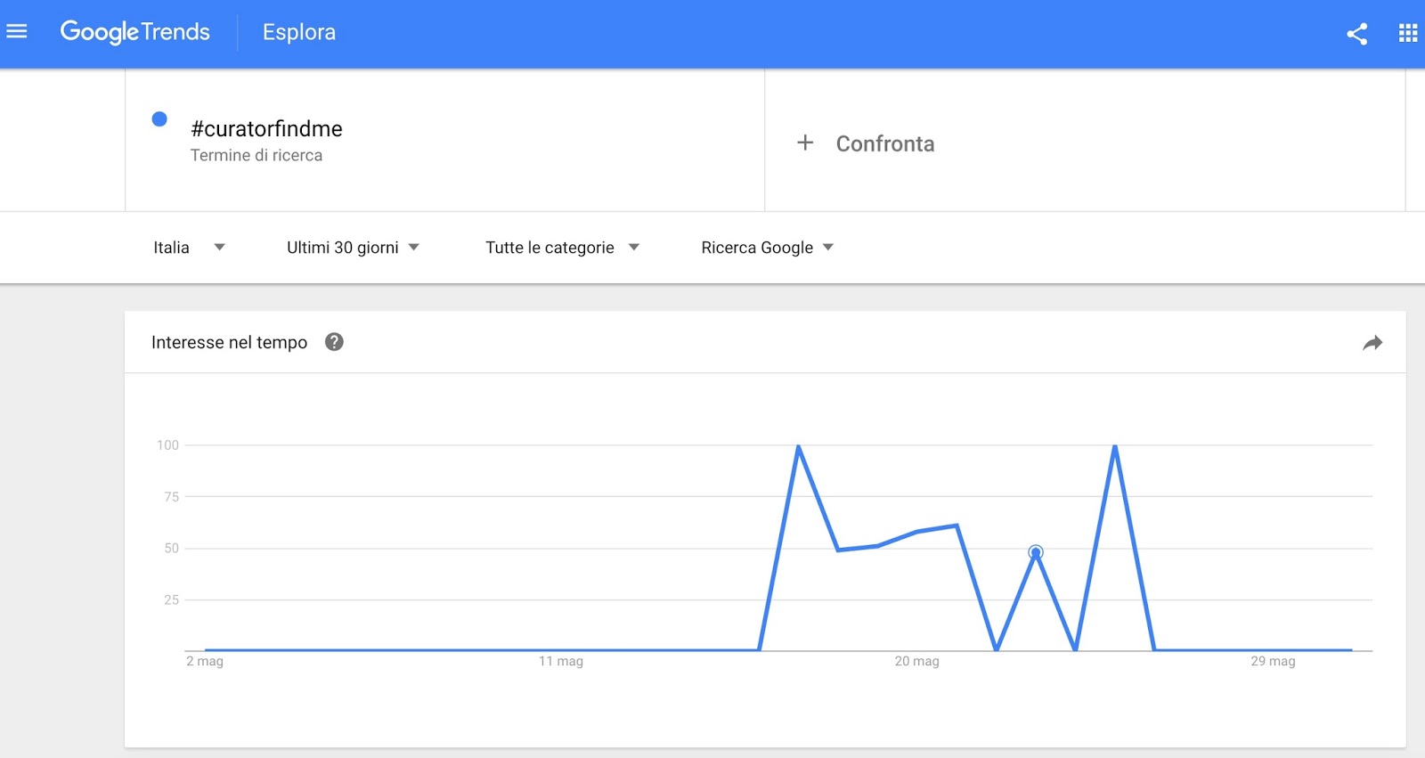Image resolution: width=1425 pixels, height=758 pixels.
Task: Click the blue dot beside #curatorfindme
Action: tap(159, 119)
